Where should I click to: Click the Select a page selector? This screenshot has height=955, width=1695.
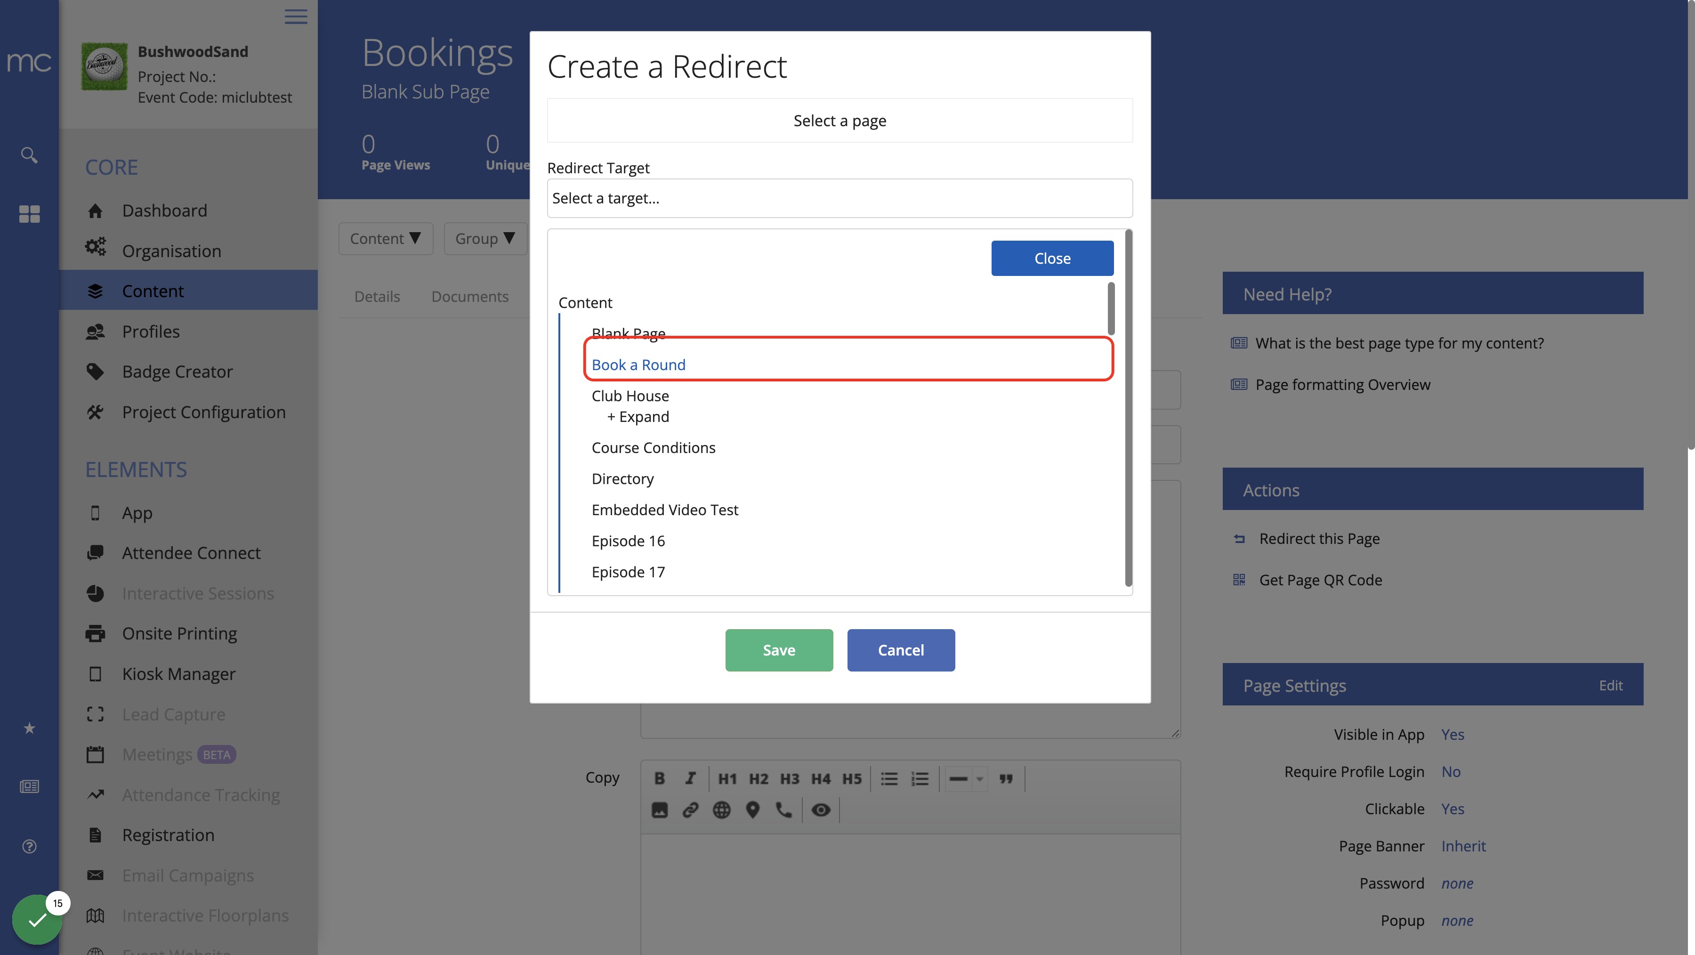point(839,121)
